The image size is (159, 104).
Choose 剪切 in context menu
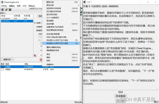[61, 54]
